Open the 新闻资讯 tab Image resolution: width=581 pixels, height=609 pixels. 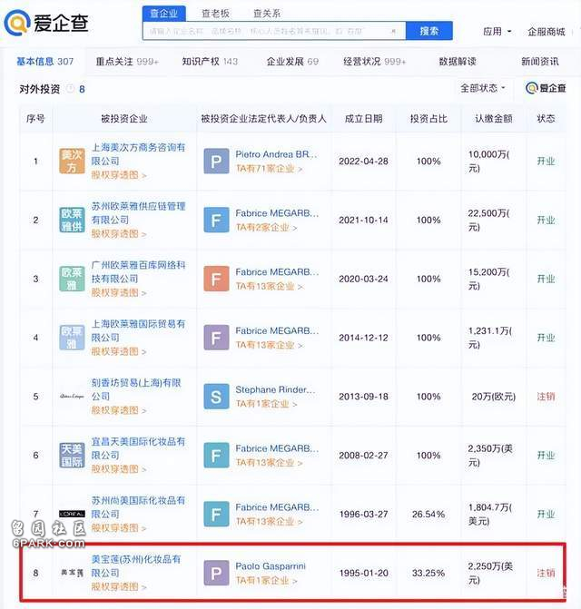click(x=540, y=62)
